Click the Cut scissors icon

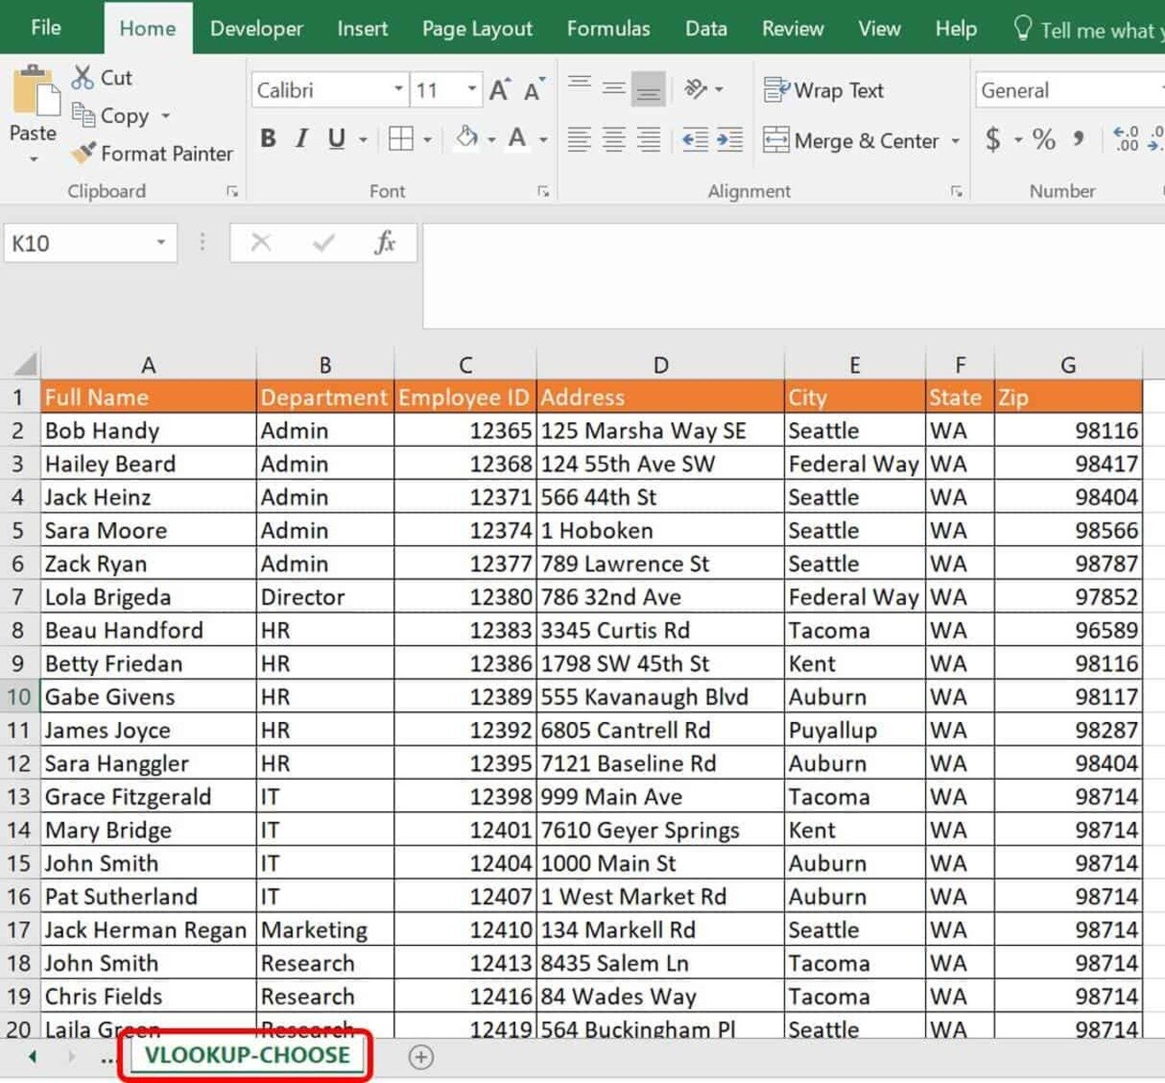pyautogui.click(x=83, y=78)
